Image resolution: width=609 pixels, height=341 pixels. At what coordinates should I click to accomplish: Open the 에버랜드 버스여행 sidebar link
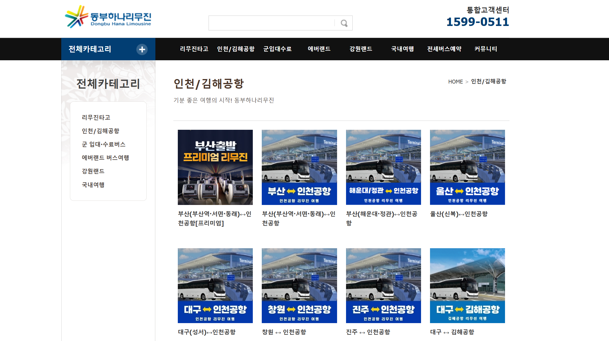pyautogui.click(x=105, y=158)
